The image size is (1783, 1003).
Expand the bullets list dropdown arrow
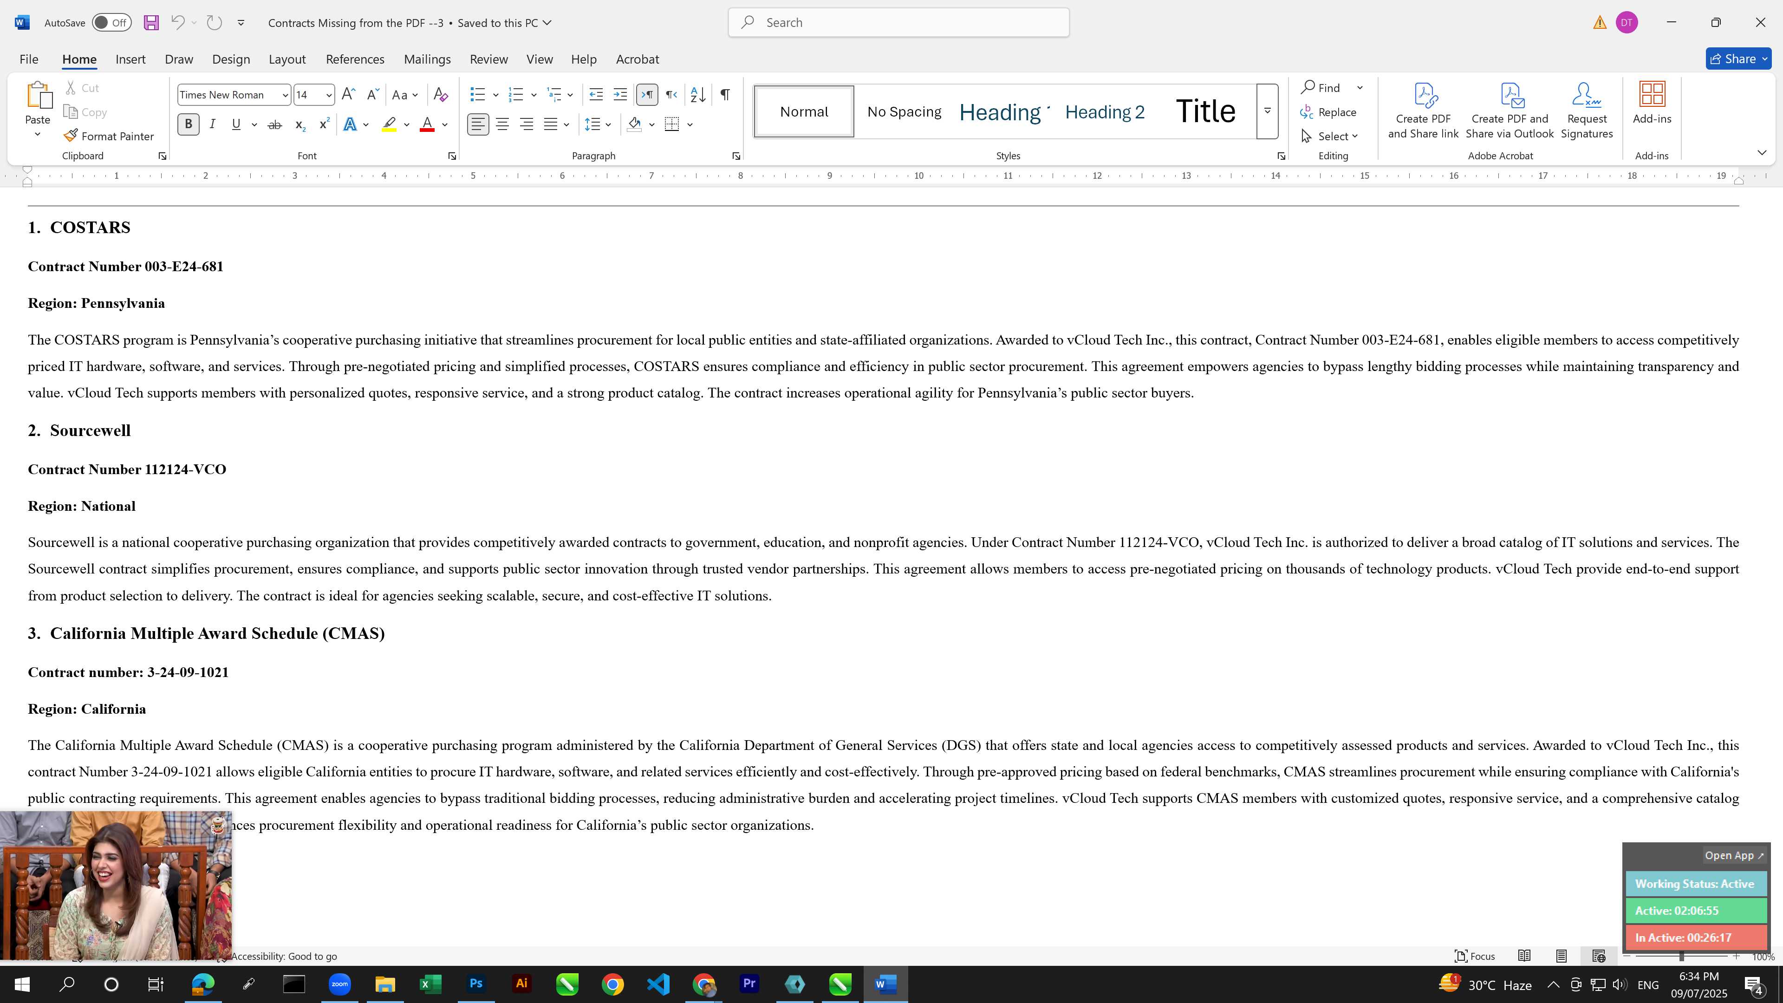point(495,95)
